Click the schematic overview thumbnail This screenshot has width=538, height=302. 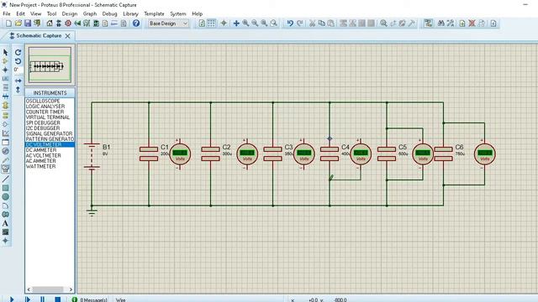click(50, 65)
